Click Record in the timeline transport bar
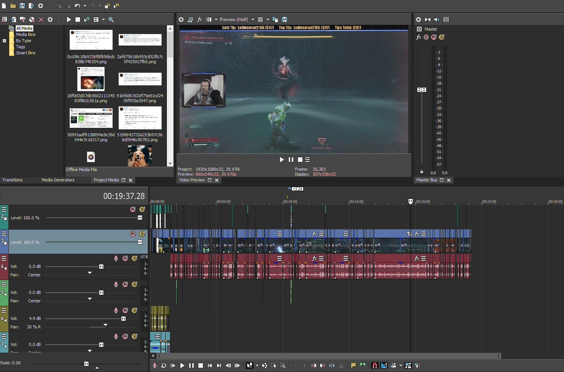564x372 pixels. tap(155, 365)
